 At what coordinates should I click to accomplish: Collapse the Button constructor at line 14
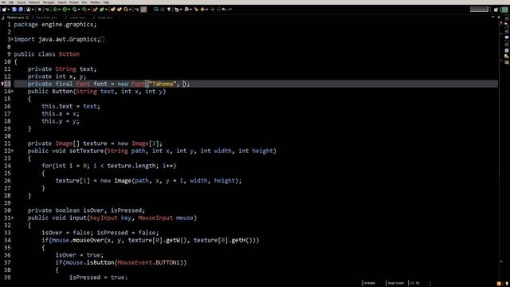coord(13,92)
